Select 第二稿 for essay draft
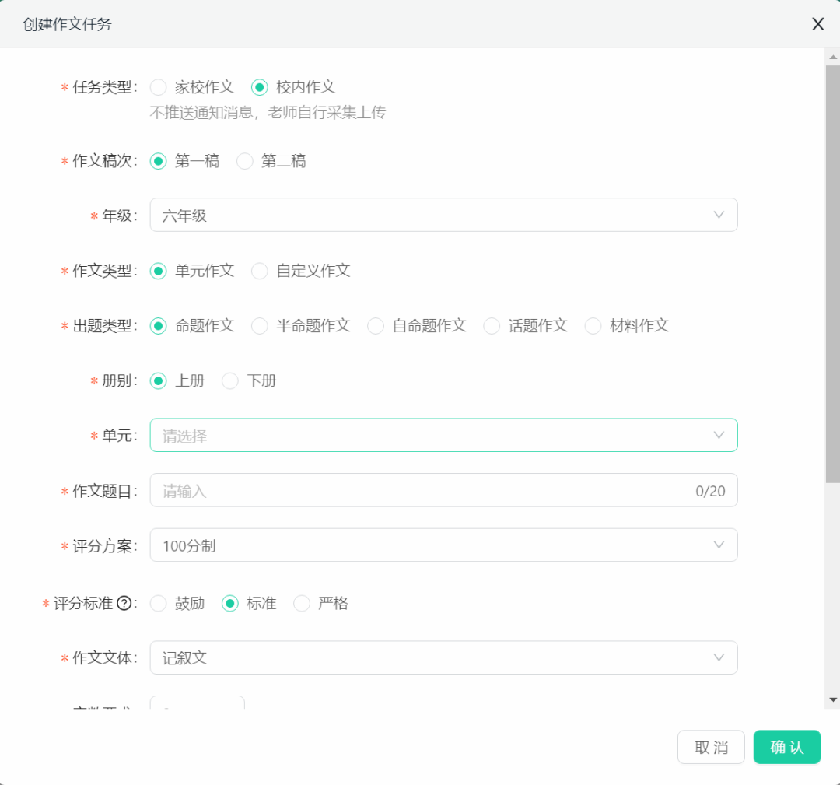Viewport: 840px width, 785px height. pos(245,161)
